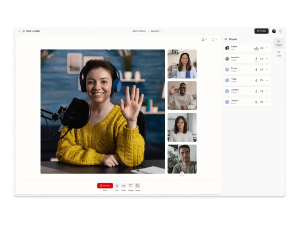Click the red Record button
The width and height of the screenshot is (299, 226).
pos(105,186)
